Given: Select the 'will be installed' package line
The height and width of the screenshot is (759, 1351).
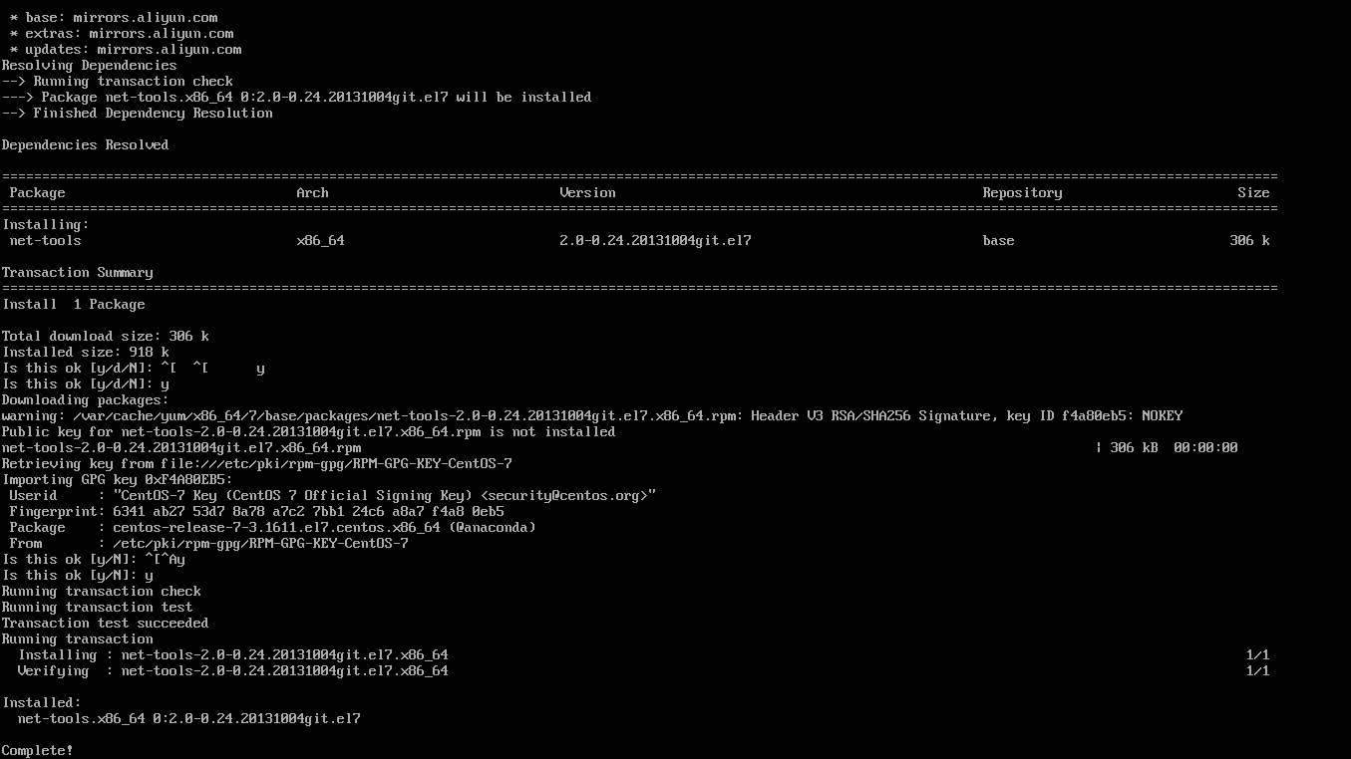Looking at the screenshot, I should click(297, 97).
